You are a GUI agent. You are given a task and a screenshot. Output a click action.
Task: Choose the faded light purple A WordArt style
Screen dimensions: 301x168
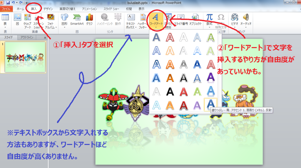[x=197, y=105]
